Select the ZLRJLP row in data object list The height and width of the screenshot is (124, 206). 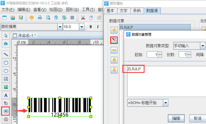click(155, 27)
